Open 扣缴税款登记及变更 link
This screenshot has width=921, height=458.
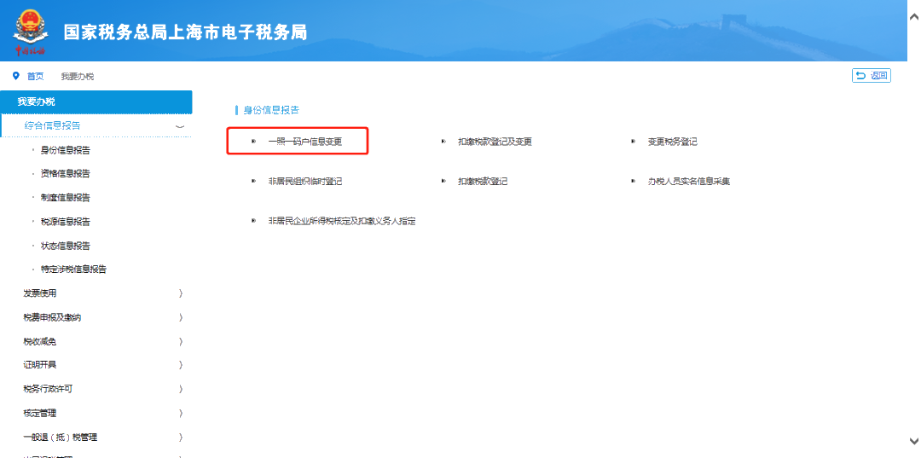[x=495, y=142]
